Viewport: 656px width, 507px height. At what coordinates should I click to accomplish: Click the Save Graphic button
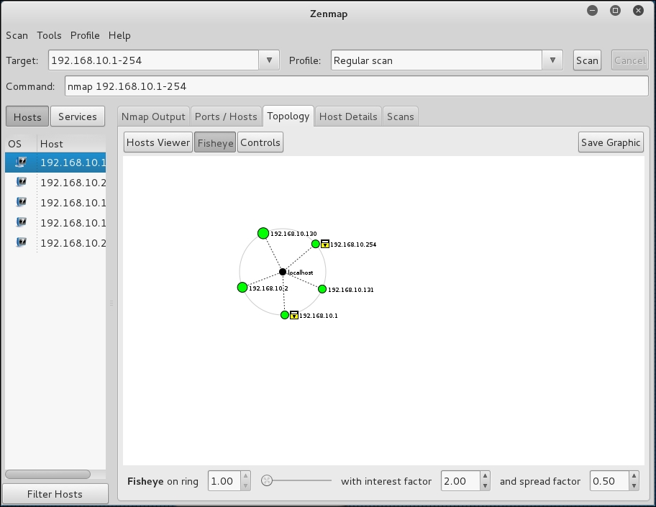coord(610,142)
